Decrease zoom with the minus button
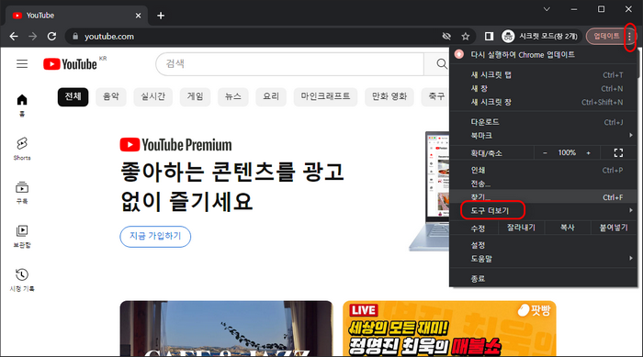The width and height of the screenshot is (643, 357). (x=545, y=153)
